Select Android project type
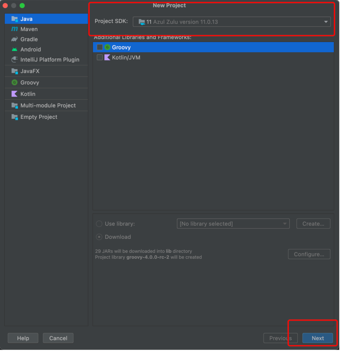Image resolution: width=343 pixels, height=351 pixels. (x=46, y=49)
